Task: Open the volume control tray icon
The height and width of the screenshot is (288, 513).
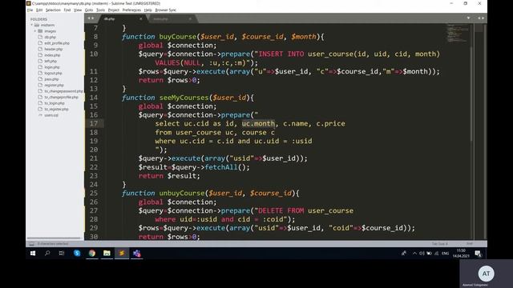Action: coord(422,254)
